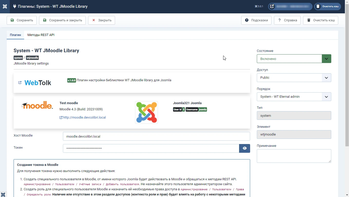The width and height of the screenshot is (349, 197).
Task: Open the link http://moodle.devcolibri.local
Action: click(84, 118)
